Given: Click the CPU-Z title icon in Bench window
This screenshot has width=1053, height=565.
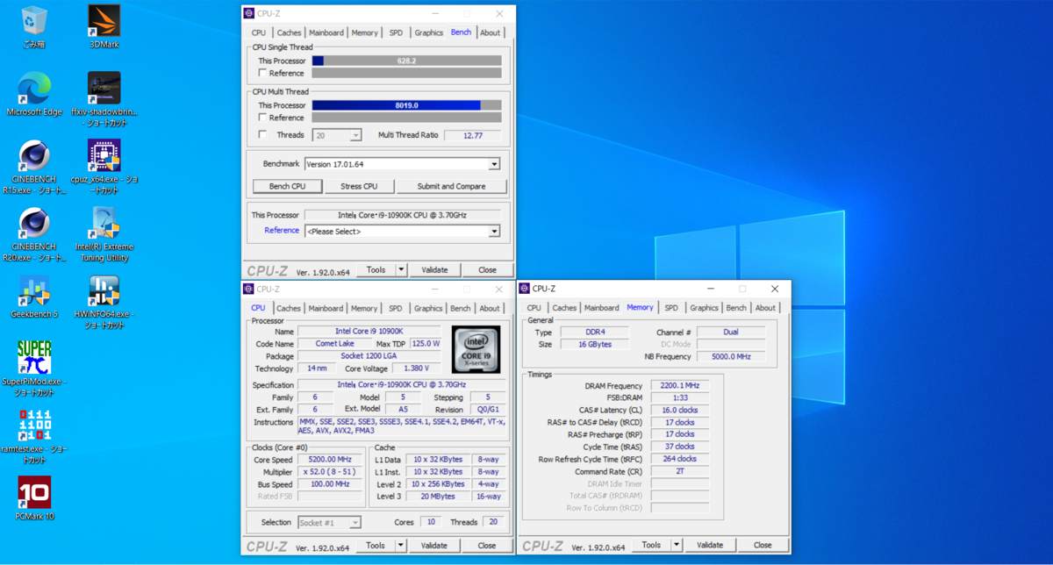Looking at the screenshot, I should point(249,13).
